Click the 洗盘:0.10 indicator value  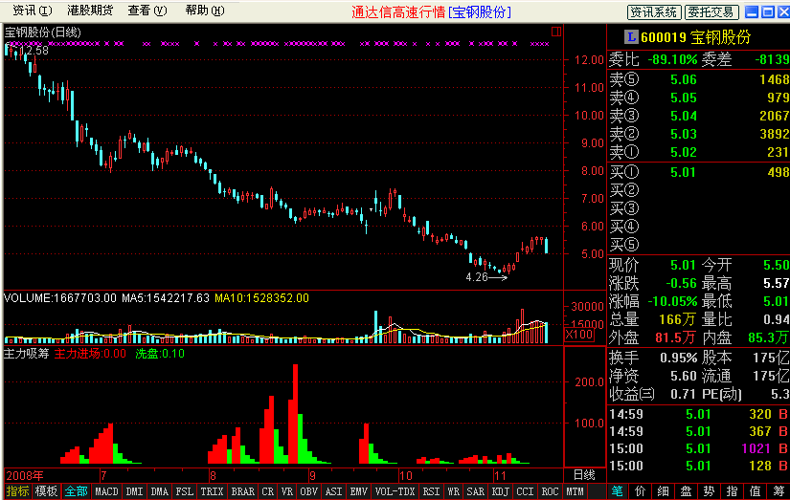[160, 354]
